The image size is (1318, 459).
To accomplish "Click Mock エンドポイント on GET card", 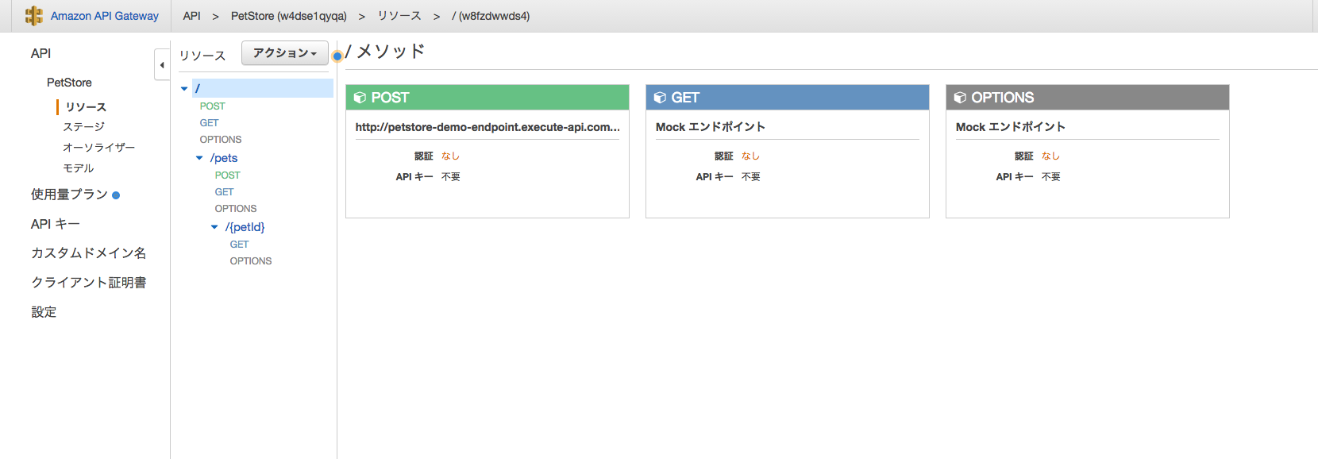I will tap(711, 127).
